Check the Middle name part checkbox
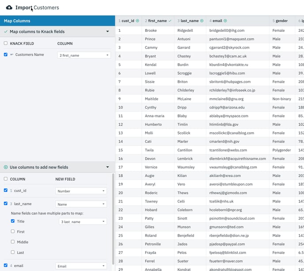This screenshot has width=304, height=271. (x=13, y=241)
